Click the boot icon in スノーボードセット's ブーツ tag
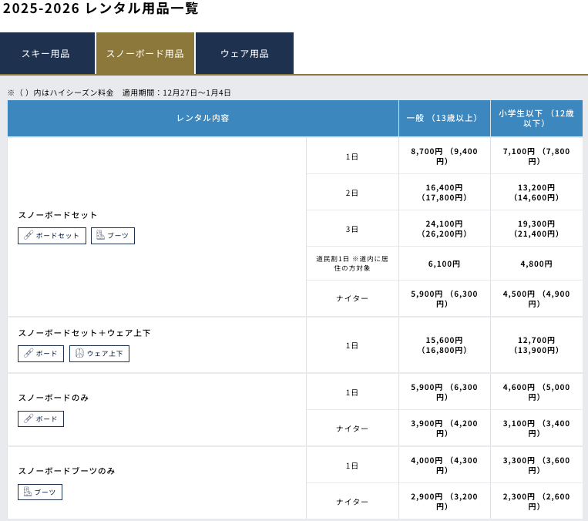 click(100, 235)
